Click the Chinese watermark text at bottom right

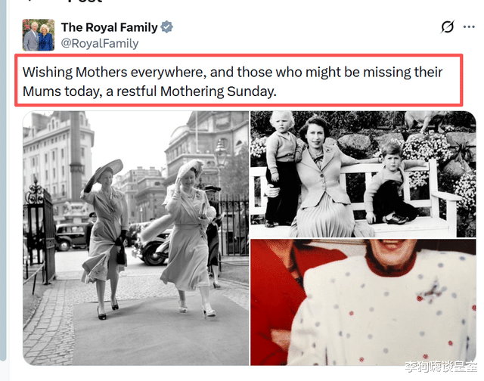[x=441, y=367]
